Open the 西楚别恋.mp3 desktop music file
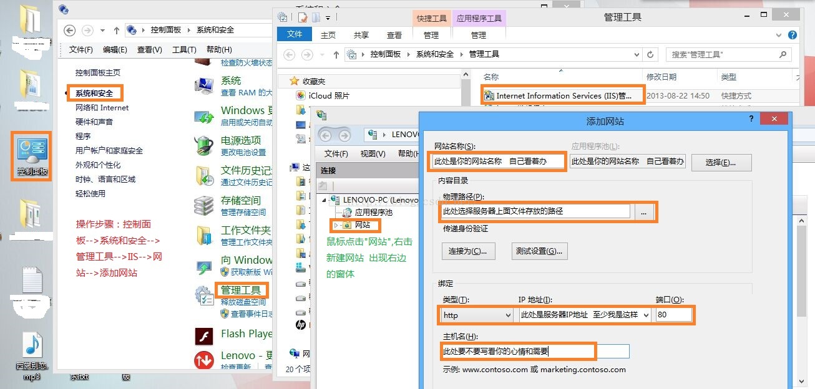 click(x=32, y=355)
